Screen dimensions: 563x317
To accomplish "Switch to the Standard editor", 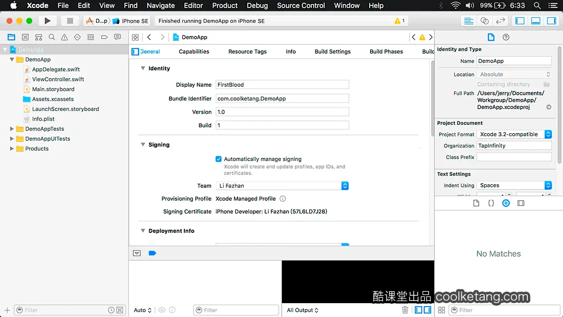I will tap(468, 21).
